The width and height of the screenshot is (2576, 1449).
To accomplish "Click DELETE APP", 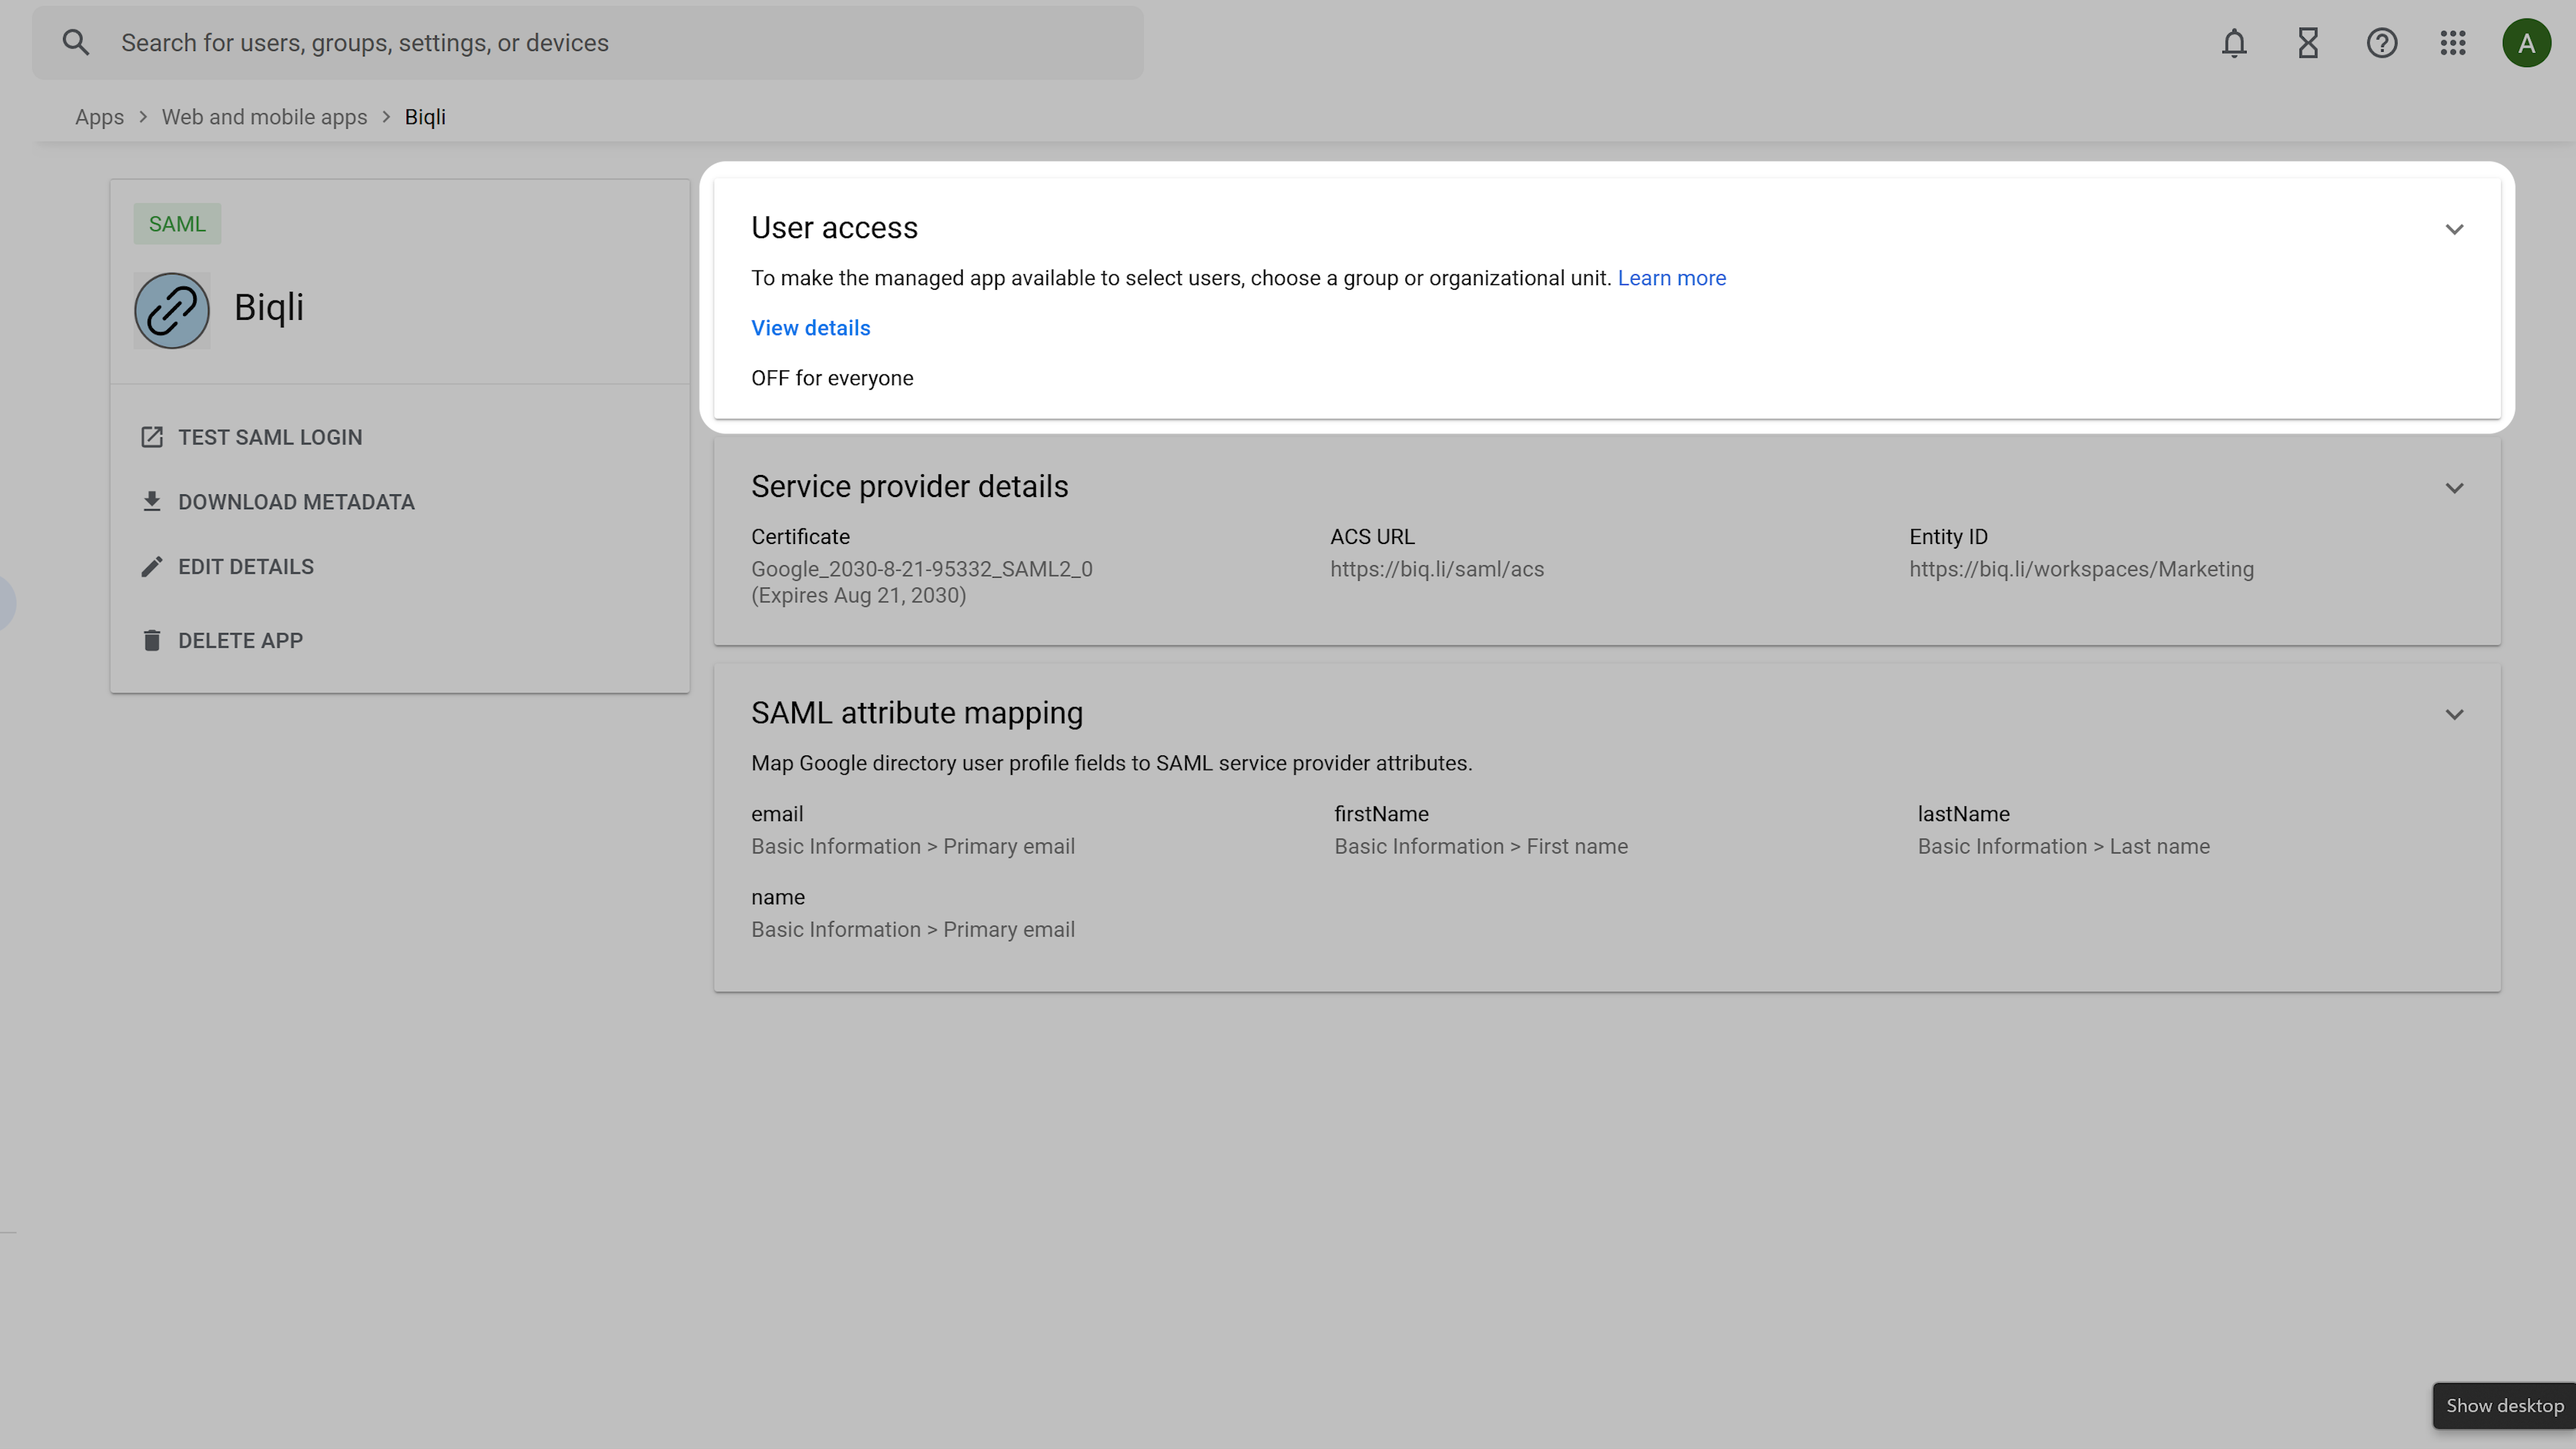I will [240, 640].
